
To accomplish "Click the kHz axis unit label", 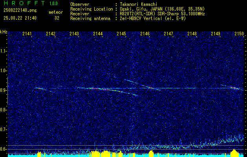I will point(4,32).
